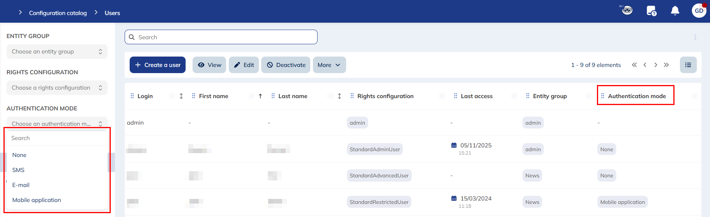
Task: Select SMS authentication mode option
Action: click(19, 170)
